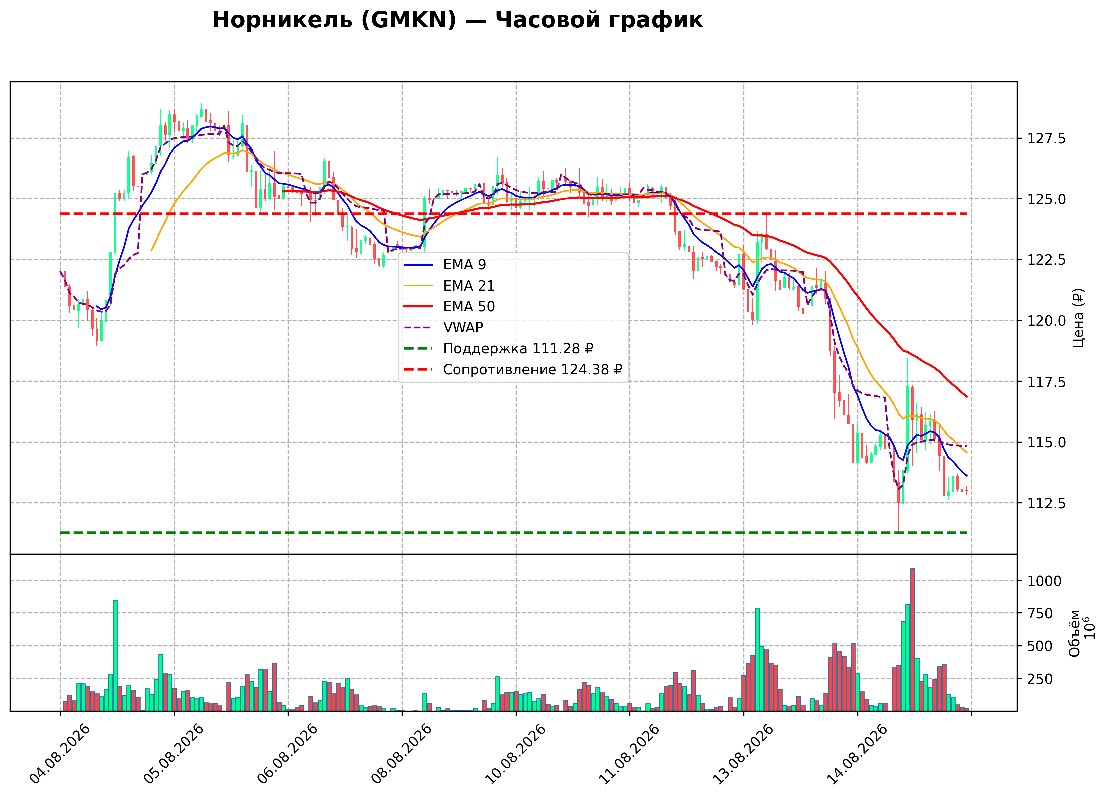Click the Сопротивление 124.38 ₽ legend label

click(x=533, y=370)
